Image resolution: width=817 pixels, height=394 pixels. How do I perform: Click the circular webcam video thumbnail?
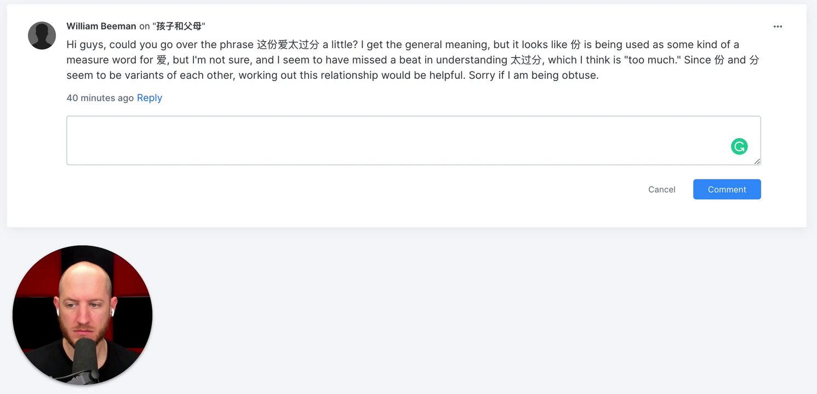point(82,315)
